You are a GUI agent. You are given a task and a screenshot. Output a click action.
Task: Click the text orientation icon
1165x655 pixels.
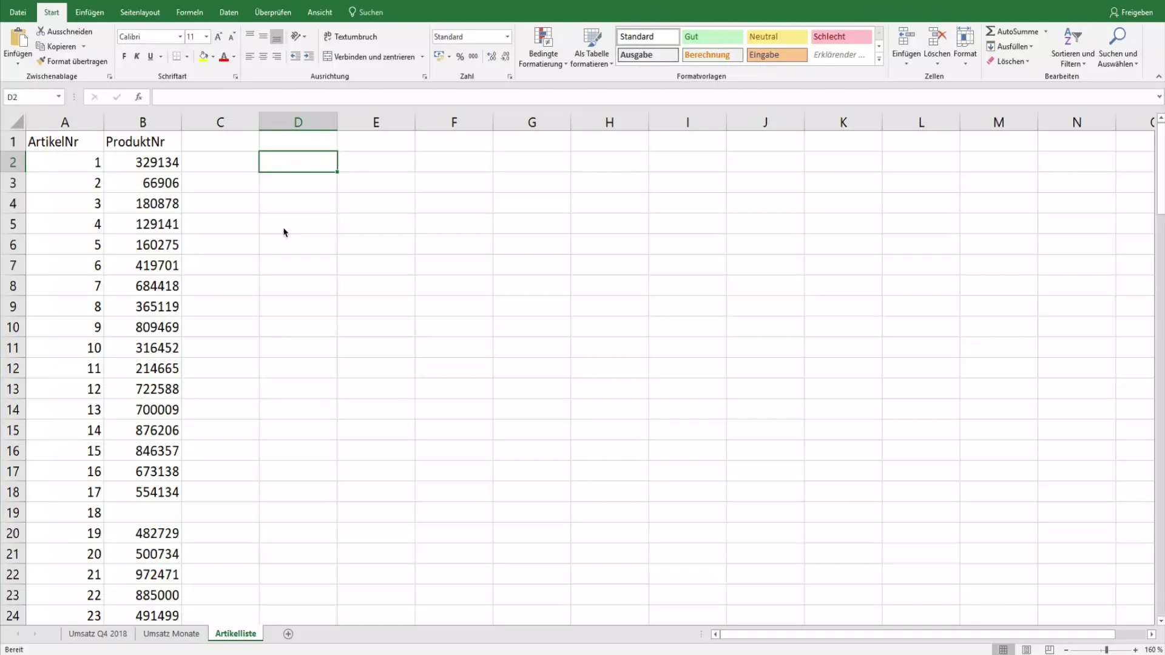point(295,36)
